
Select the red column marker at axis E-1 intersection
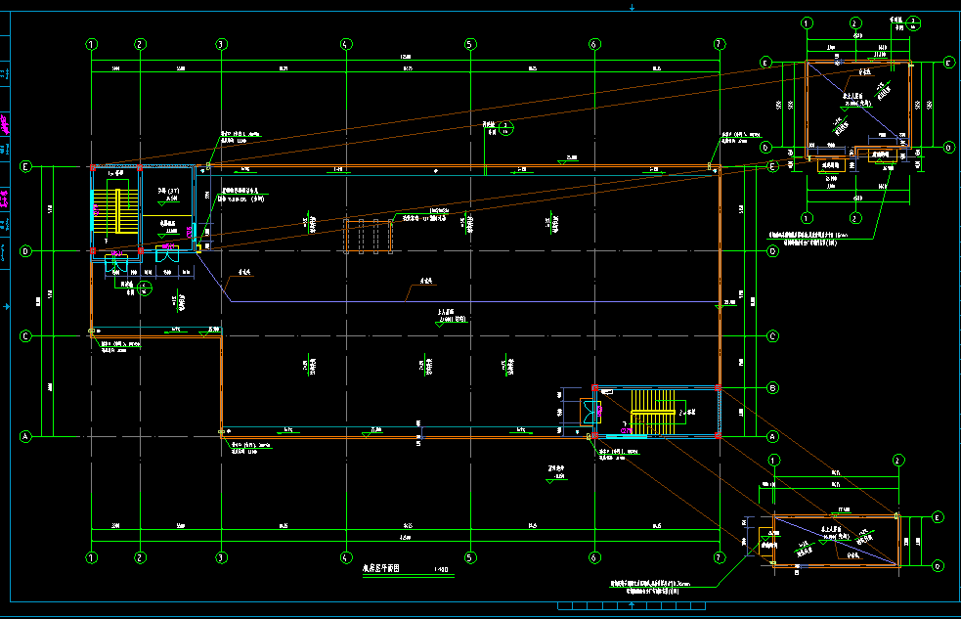click(93, 168)
